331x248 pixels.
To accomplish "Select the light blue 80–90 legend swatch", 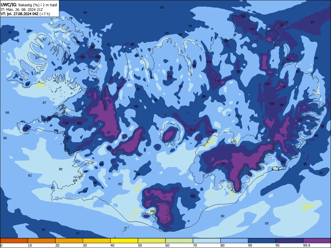I will tap(234, 241).
